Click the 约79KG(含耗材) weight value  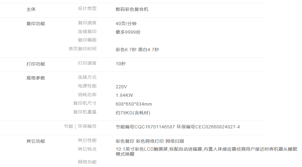133,113
